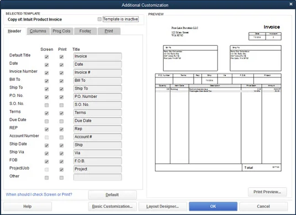The image size is (296, 215).
Task: Uncheck Screen for Bill To
Action: point(46,81)
